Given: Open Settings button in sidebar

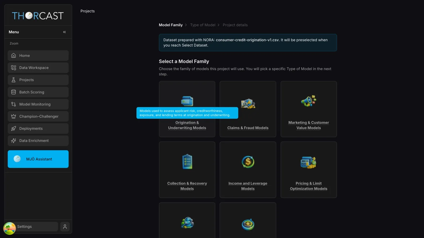Looking at the screenshot, I should pyautogui.click(x=34, y=227).
